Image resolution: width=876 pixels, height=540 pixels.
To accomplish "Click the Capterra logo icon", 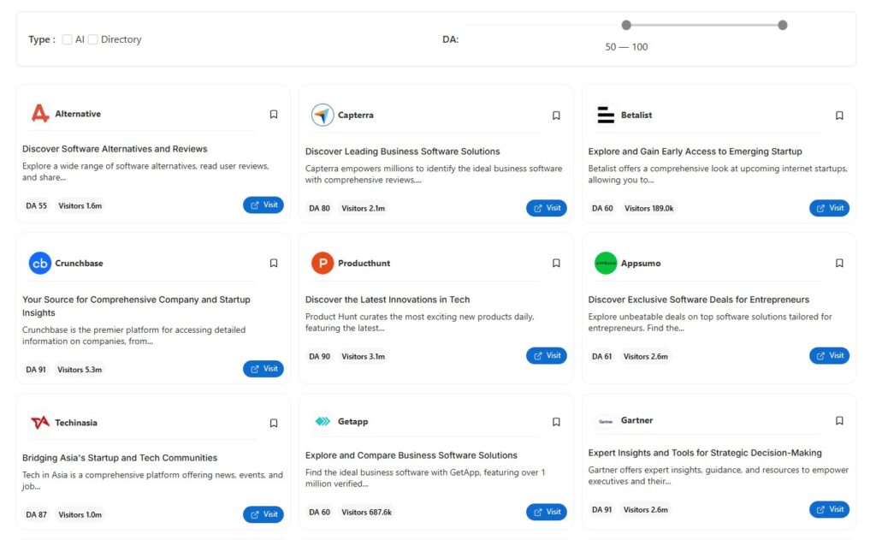I will coord(323,115).
